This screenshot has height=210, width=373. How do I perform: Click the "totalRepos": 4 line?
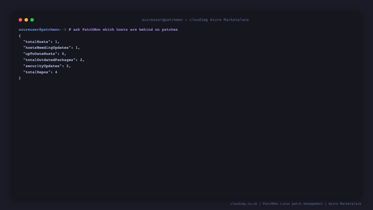40,72
